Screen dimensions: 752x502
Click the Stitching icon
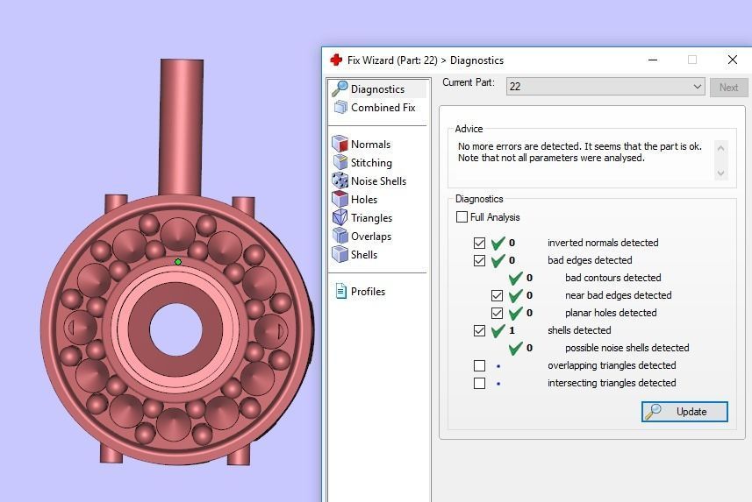[340, 162]
